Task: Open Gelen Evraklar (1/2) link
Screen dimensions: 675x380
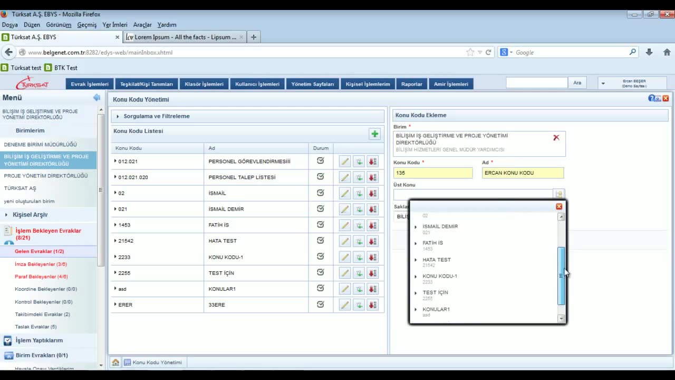Action: point(39,252)
